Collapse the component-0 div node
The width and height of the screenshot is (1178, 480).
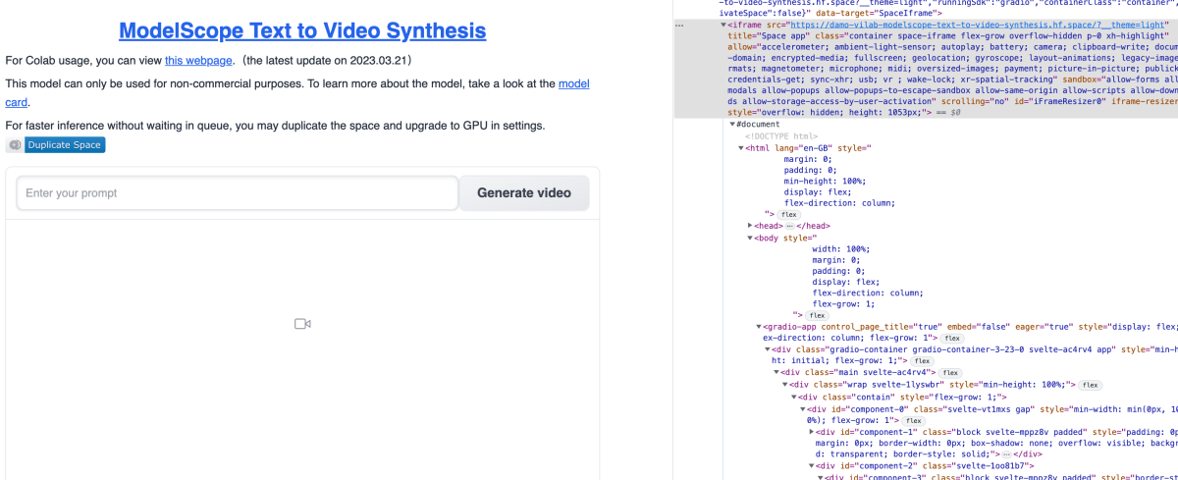point(803,408)
